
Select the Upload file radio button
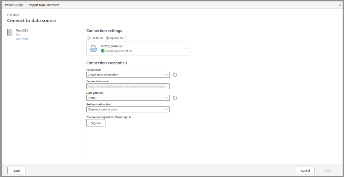pyautogui.click(x=108, y=38)
